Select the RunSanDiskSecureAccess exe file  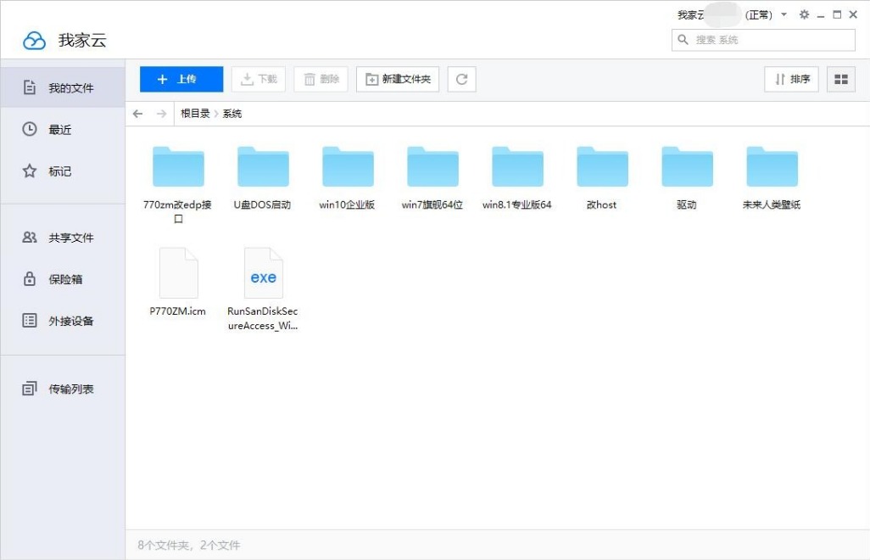coord(263,272)
